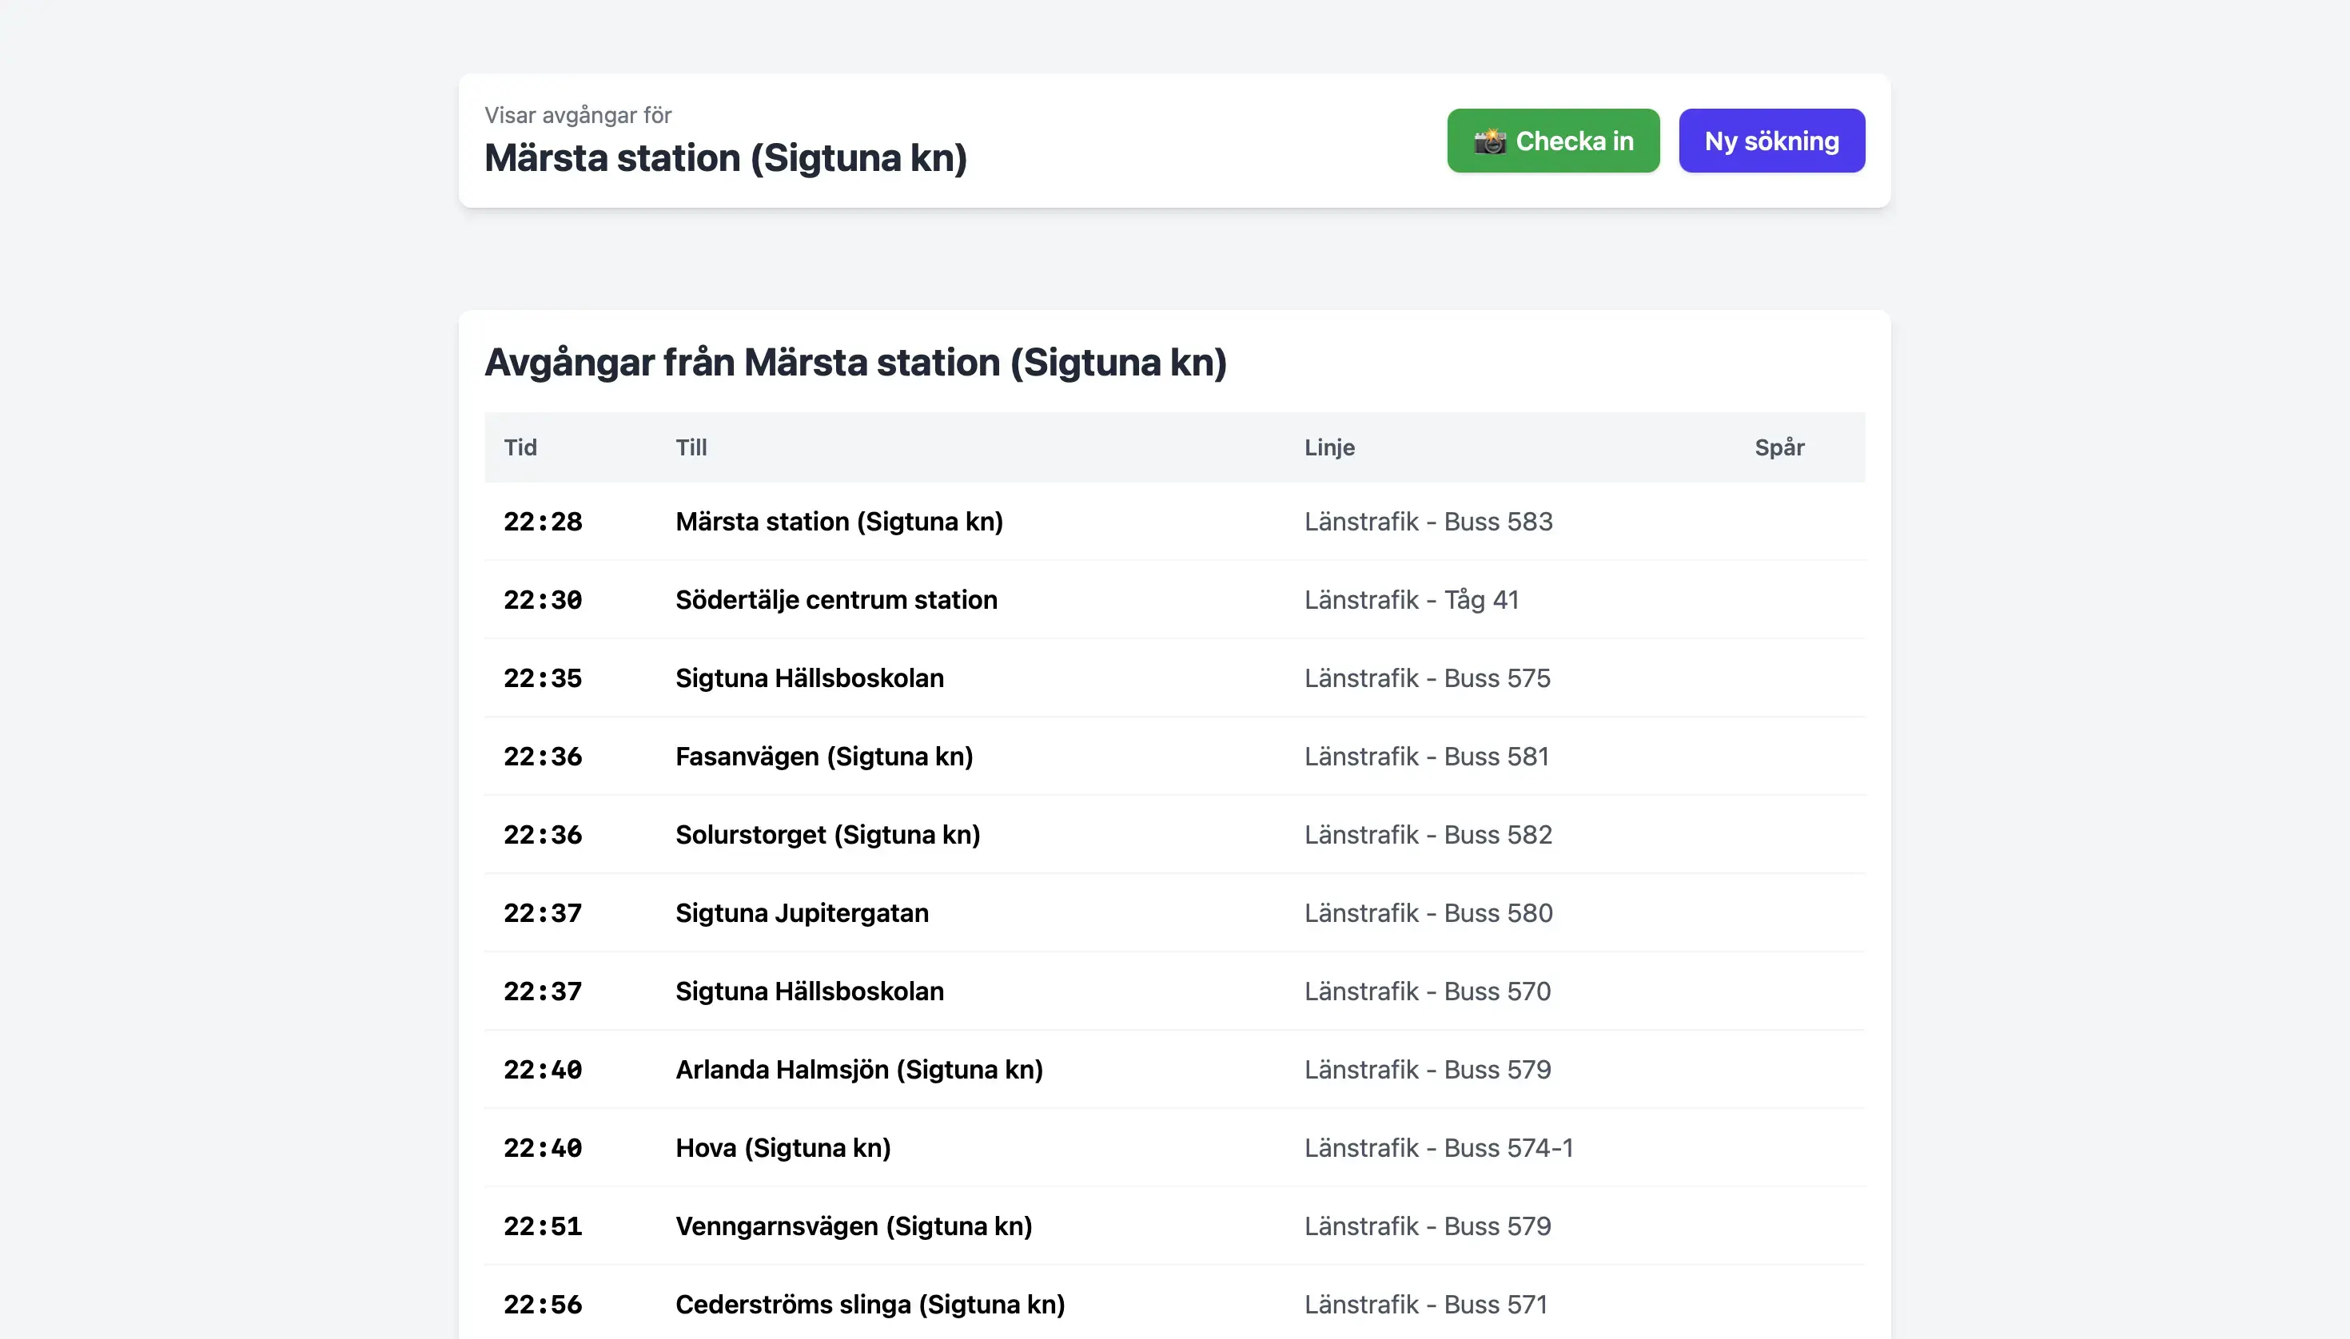Select the Fasanvägen (Sigtuna kn) departure

(823, 756)
